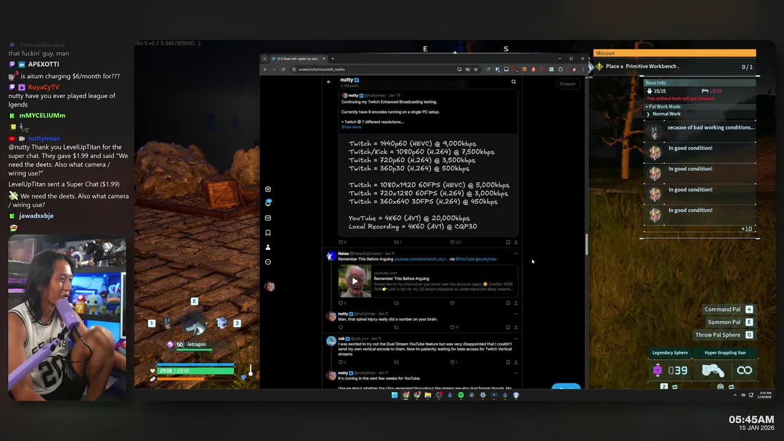This screenshot has height=441, width=784.
Task: Open the Windows Start menu
Action: point(394,395)
